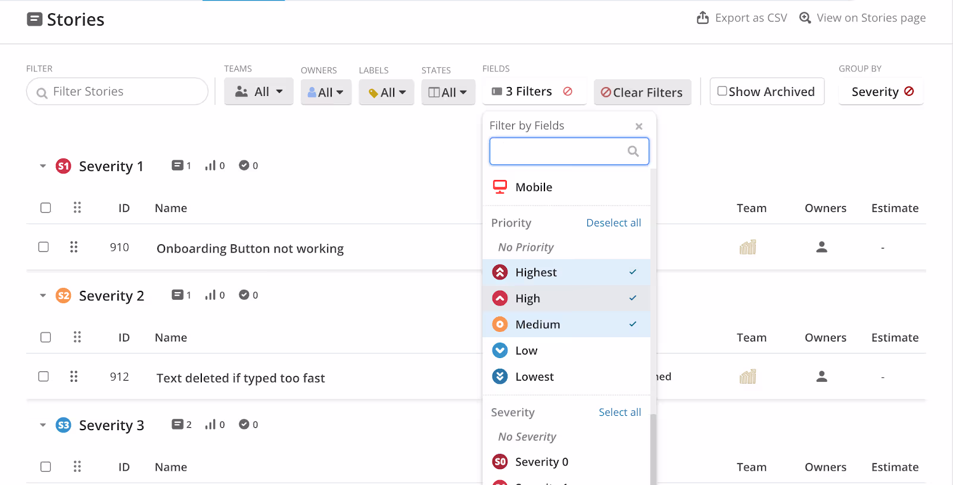Click the owner avatar on story 912
Screen dimensions: 953x485
click(822, 377)
